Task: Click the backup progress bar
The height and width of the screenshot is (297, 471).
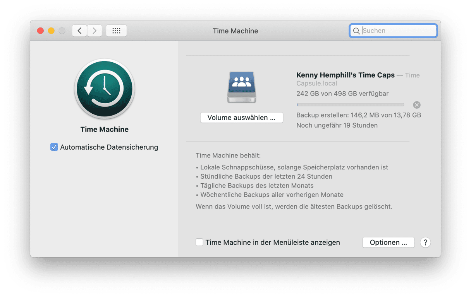Action: (x=350, y=105)
